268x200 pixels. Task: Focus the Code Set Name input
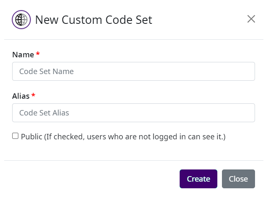pos(134,71)
